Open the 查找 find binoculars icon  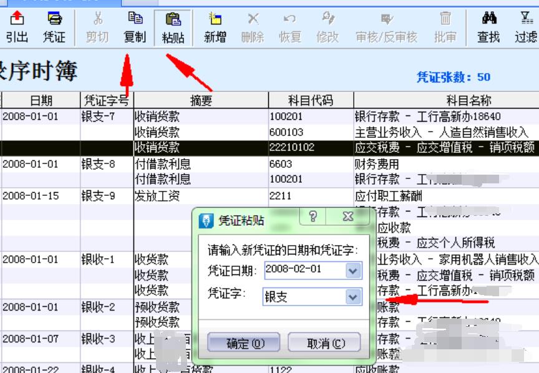point(488,27)
